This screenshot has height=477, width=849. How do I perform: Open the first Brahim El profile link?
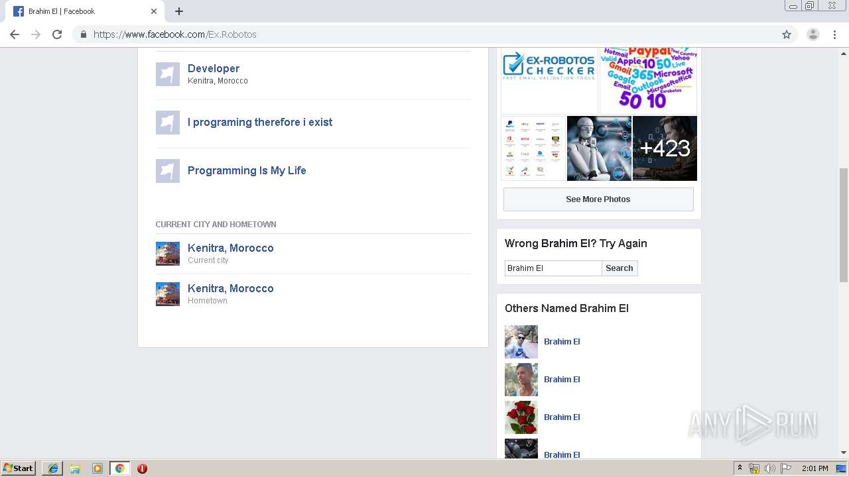click(562, 342)
